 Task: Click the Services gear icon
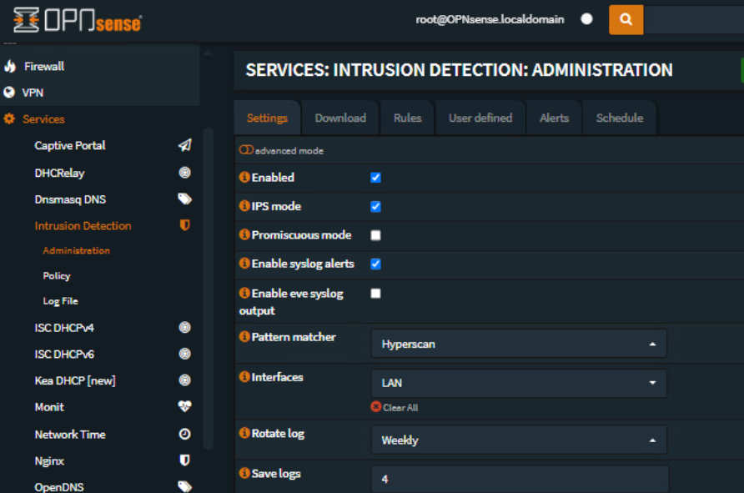(9, 118)
